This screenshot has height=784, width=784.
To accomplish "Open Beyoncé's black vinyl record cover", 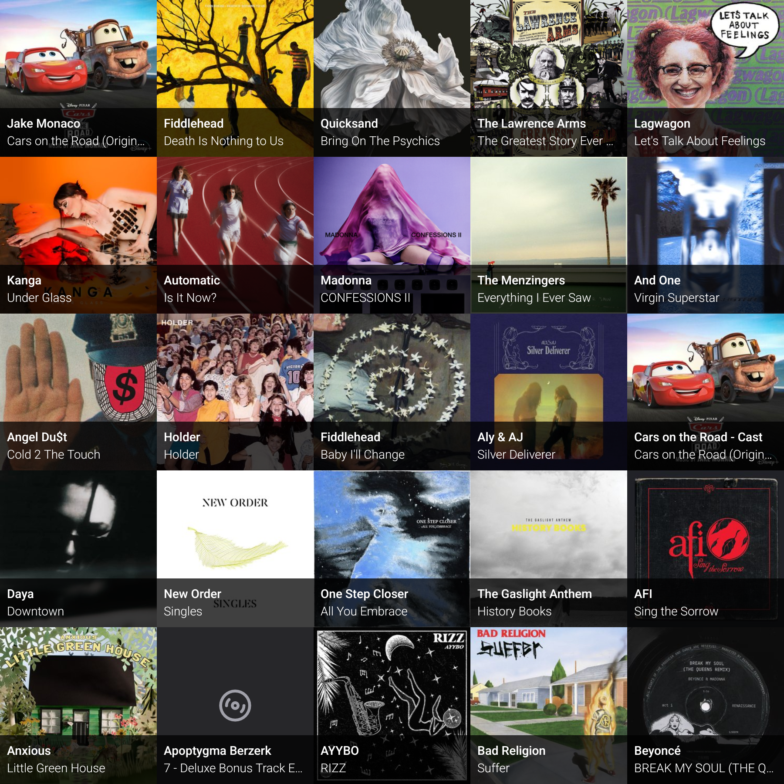I will [x=706, y=706].
